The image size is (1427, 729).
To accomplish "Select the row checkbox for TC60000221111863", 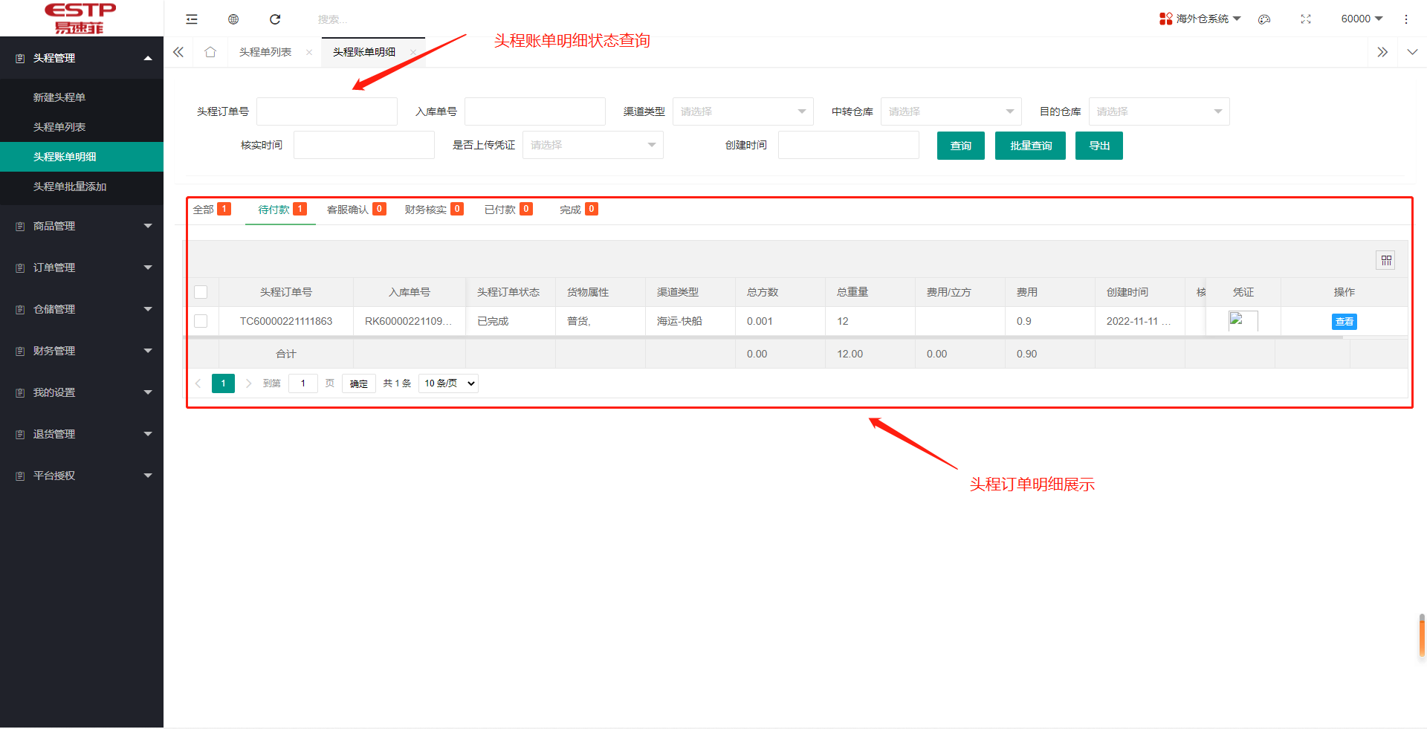I will tap(201, 321).
